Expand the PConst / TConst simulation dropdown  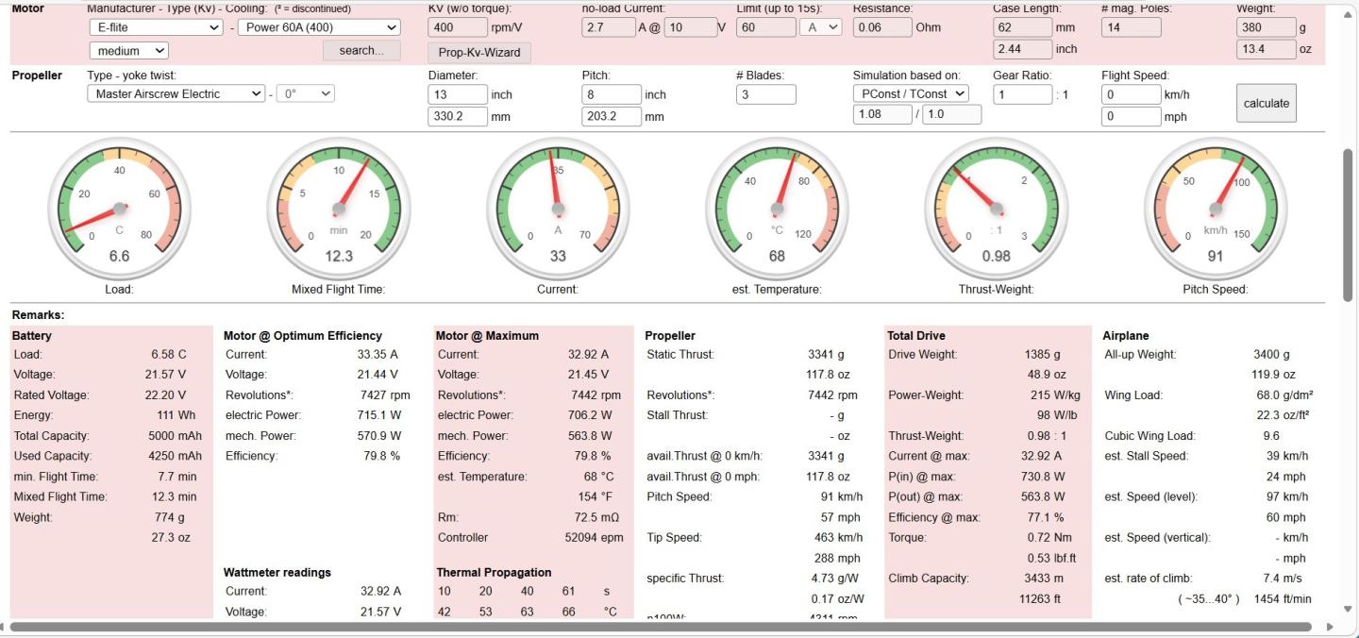(911, 93)
